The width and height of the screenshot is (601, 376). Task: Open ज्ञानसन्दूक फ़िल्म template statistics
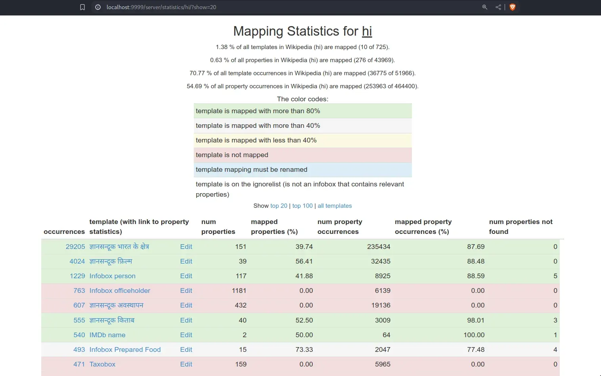pos(111,261)
